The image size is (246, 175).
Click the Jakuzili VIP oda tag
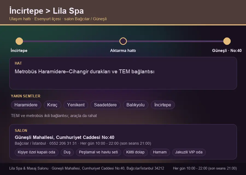[x=189, y=152]
